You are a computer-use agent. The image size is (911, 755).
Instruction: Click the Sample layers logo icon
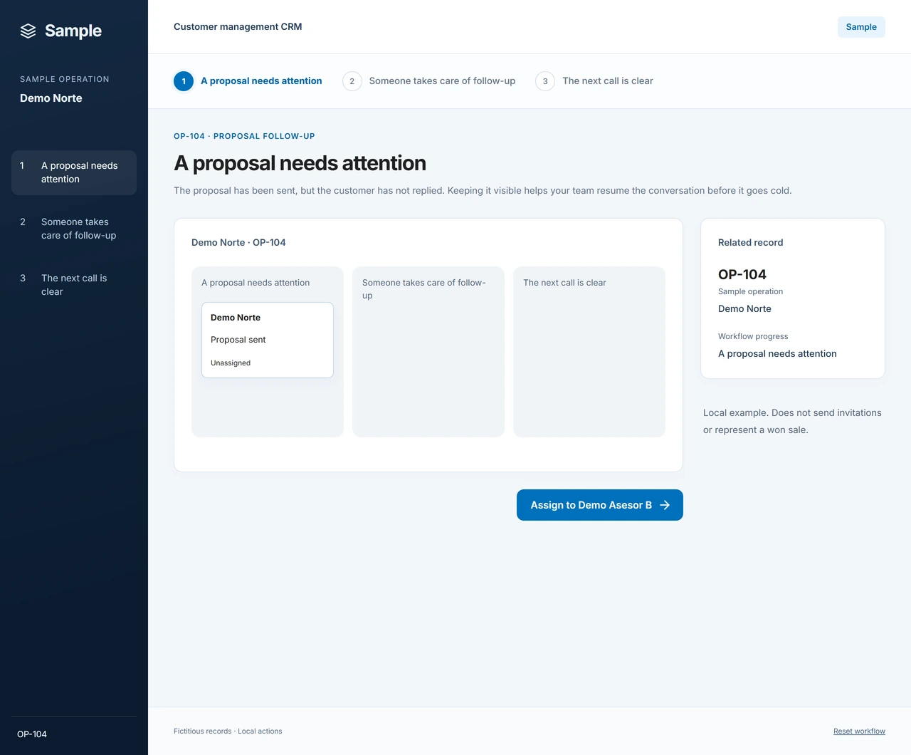coord(28,31)
